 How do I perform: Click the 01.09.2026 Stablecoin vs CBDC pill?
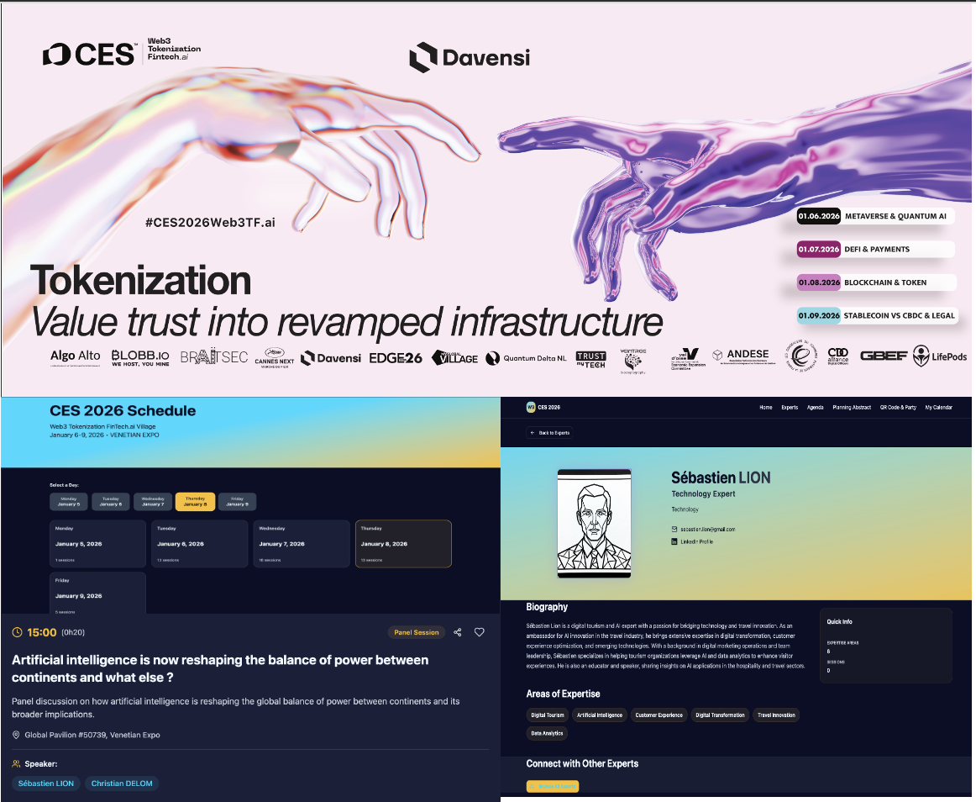pos(876,315)
